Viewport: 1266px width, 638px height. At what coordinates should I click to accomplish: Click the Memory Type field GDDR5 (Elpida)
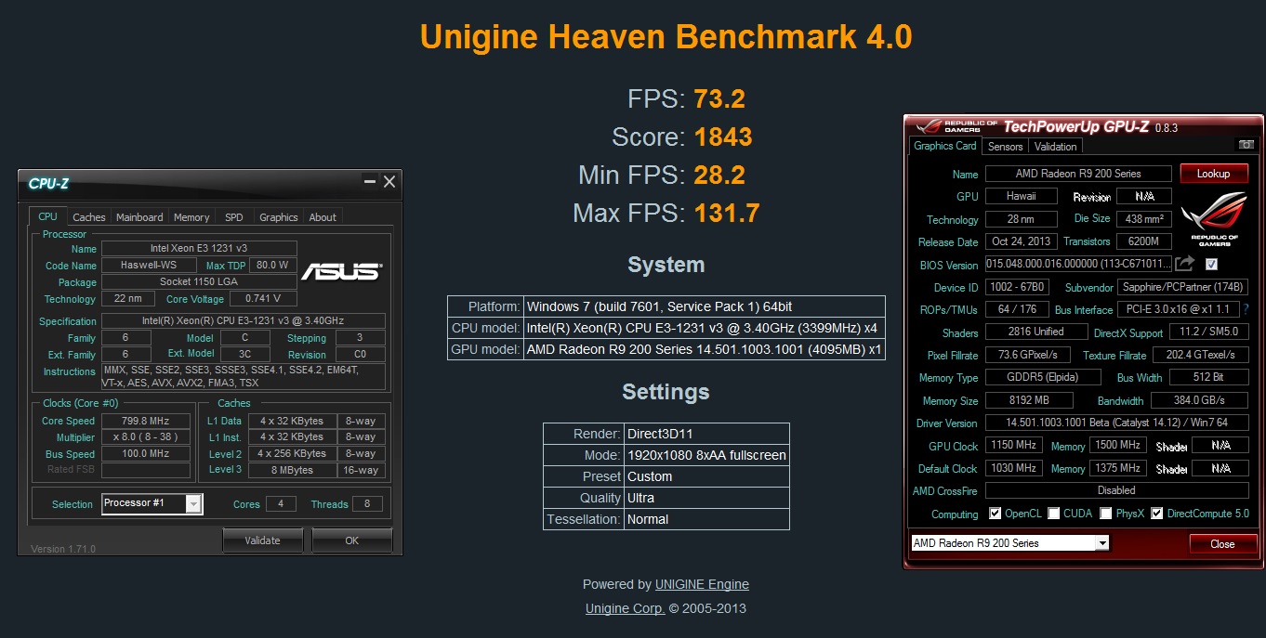1043,378
